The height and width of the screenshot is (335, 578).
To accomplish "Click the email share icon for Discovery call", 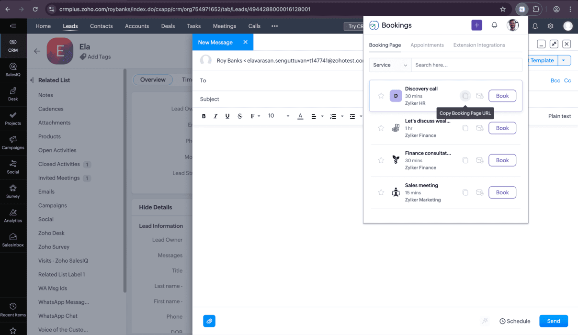I will coord(479,96).
